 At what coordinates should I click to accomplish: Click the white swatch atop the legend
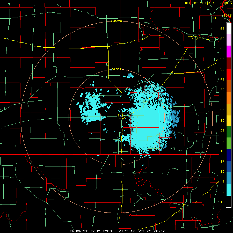tap(229, 28)
